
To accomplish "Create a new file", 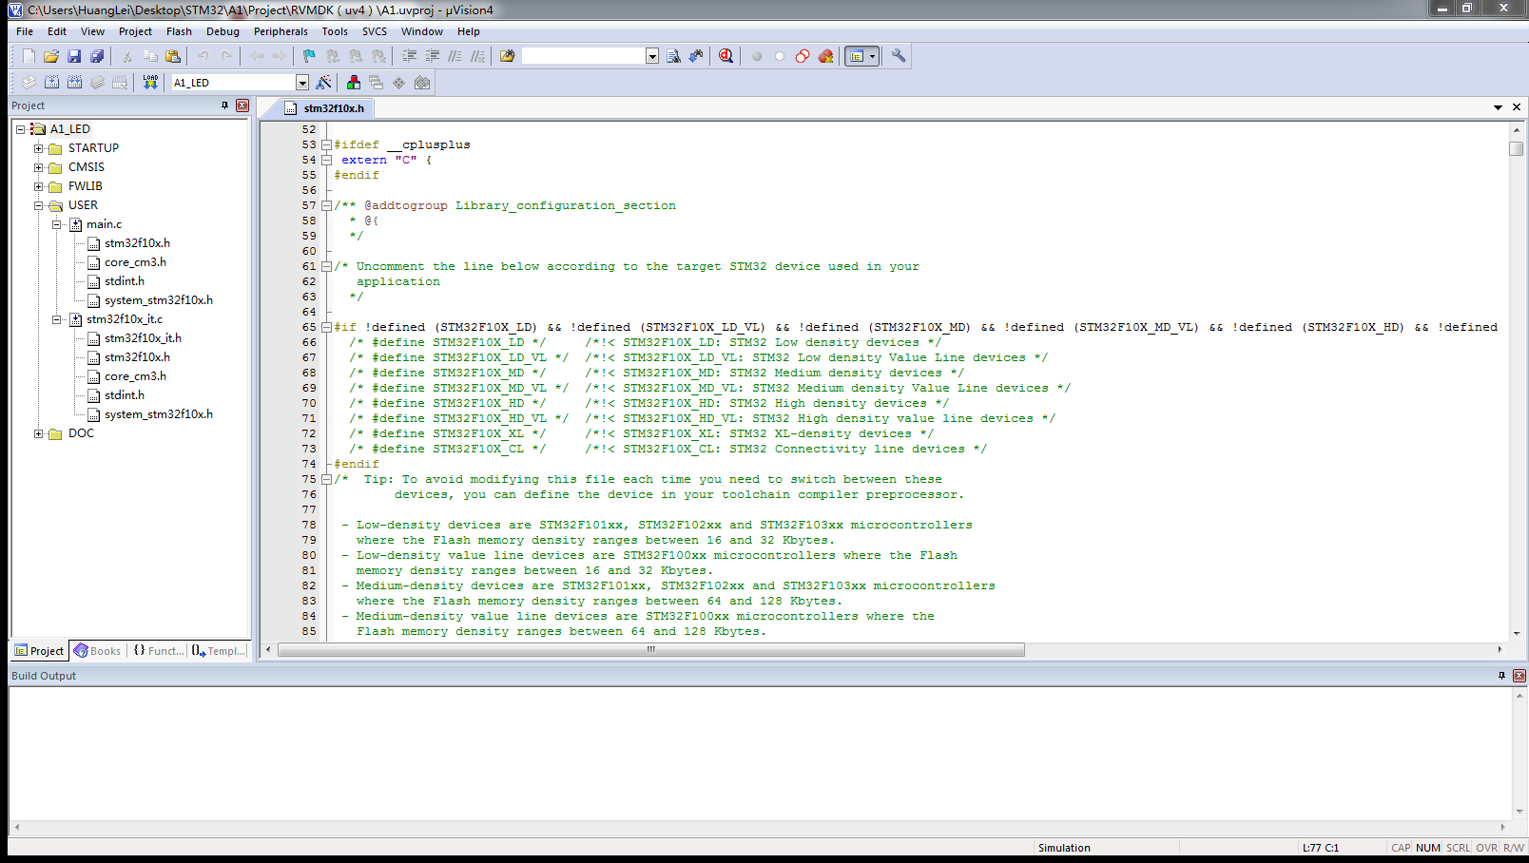I will tap(28, 56).
